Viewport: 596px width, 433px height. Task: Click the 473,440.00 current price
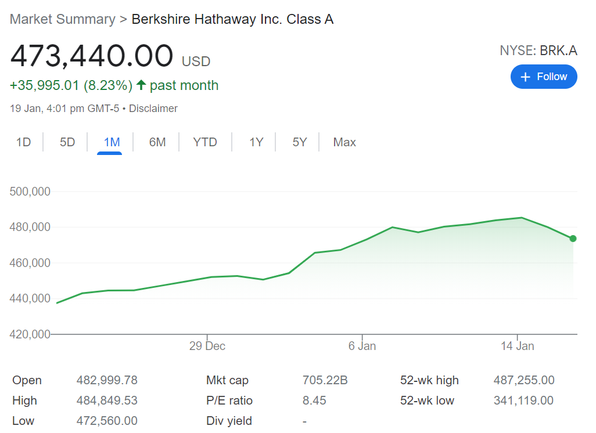pos(92,56)
